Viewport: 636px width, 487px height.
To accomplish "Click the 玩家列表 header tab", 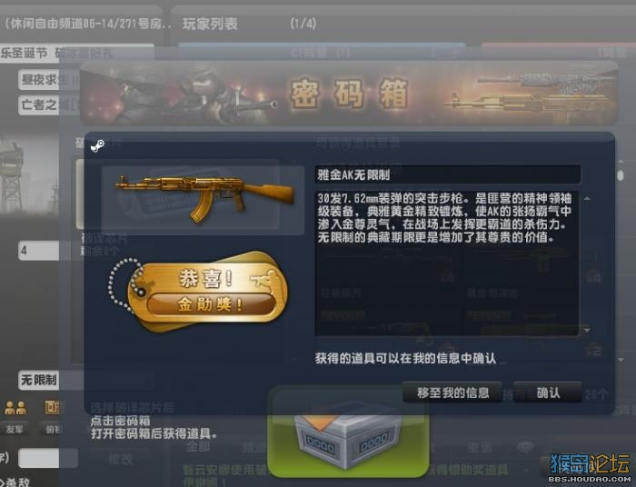I will click(x=210, y=24).
